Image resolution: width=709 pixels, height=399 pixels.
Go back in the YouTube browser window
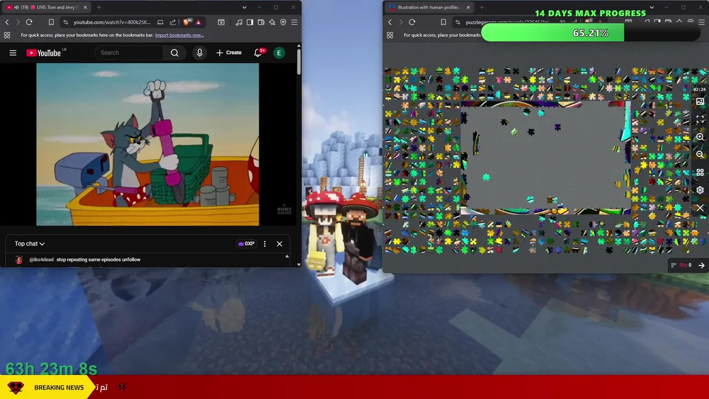7,22
